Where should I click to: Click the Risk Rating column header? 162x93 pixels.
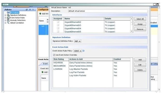tap(61, 59)
